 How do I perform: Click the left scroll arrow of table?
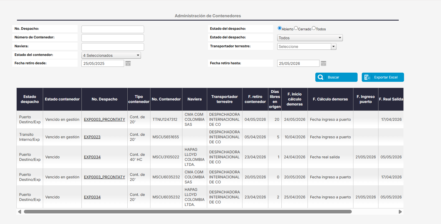pyautogui.click(x=19, y=212)
